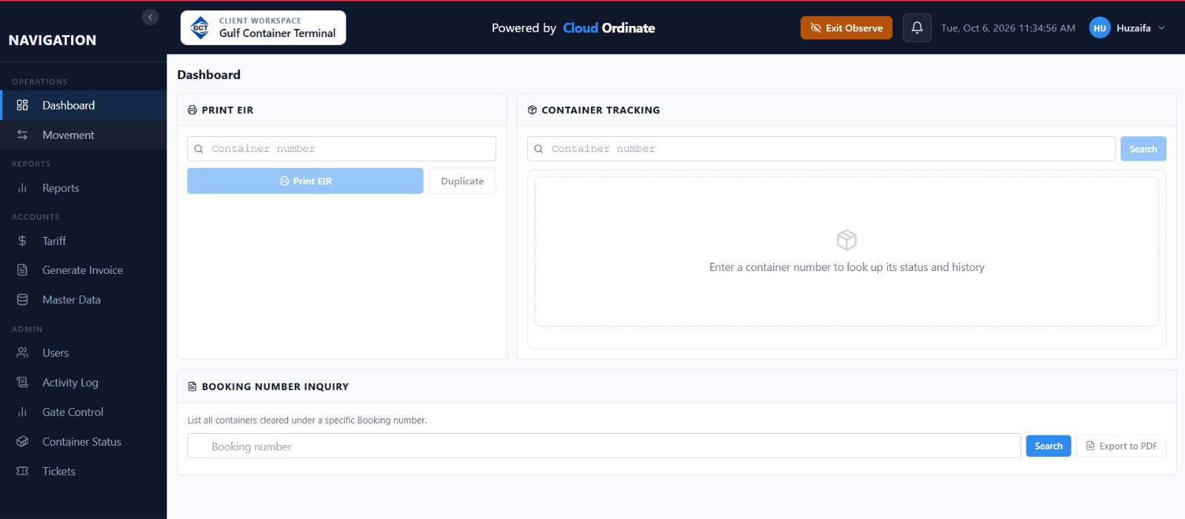The image size is (1185, 519).
Task: Focus the Print EIR container number field
Action: (x=341, y=149)
